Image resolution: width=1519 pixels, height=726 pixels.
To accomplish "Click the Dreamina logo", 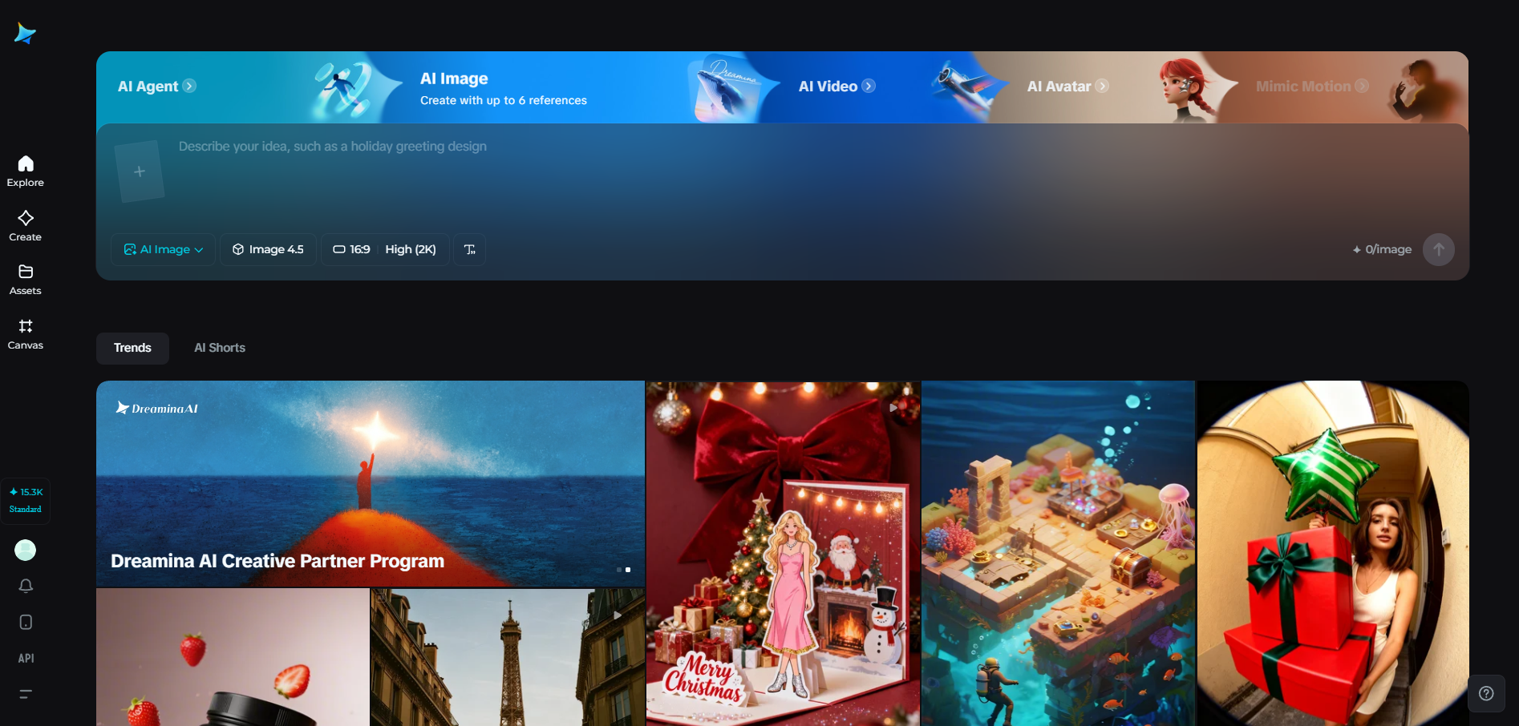I will click(x=24, y=32).
